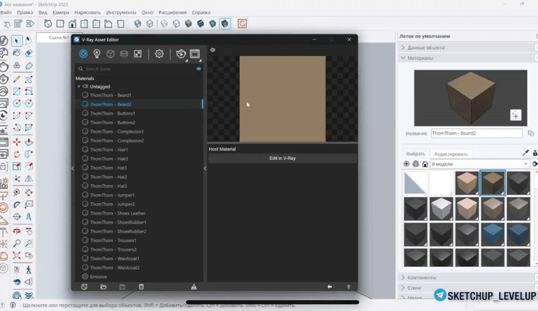Select the Walk tool
The image size is (538, 311).
pos(29,270)
